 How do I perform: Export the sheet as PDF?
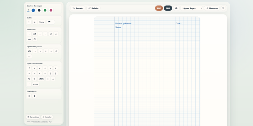(159, 8)
